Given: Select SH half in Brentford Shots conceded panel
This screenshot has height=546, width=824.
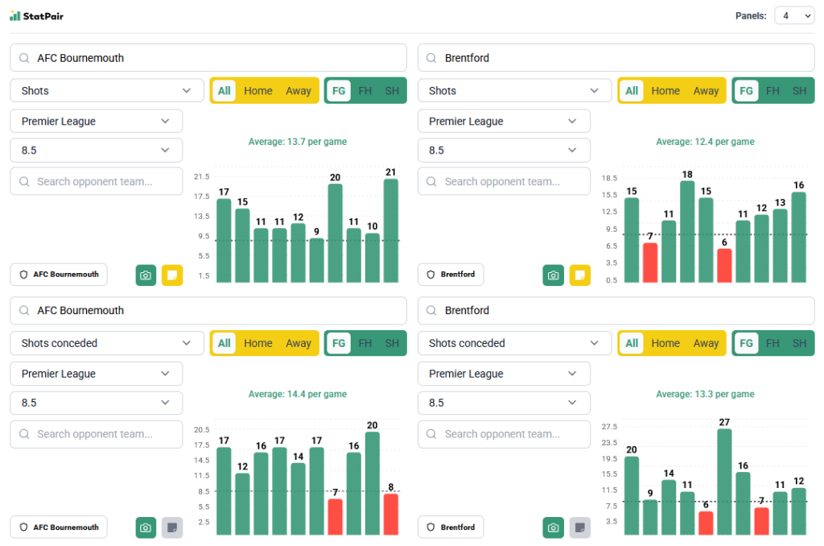Looking at the screenshot, I should pyautogui.click(x=798, y=343).
